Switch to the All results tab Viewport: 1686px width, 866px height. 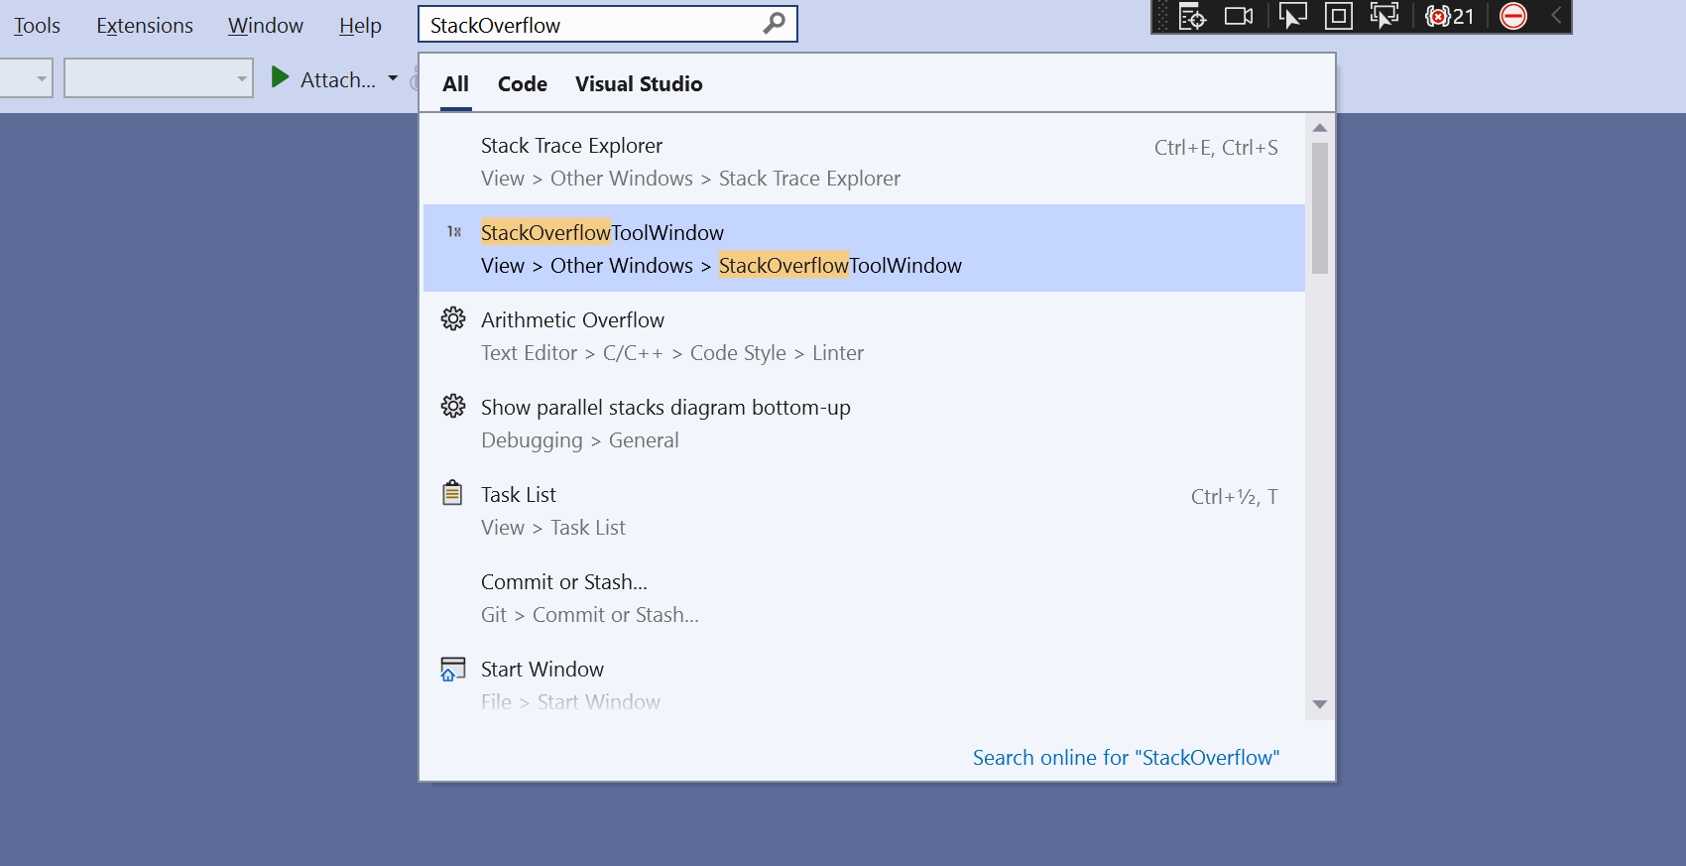point(455,84)
